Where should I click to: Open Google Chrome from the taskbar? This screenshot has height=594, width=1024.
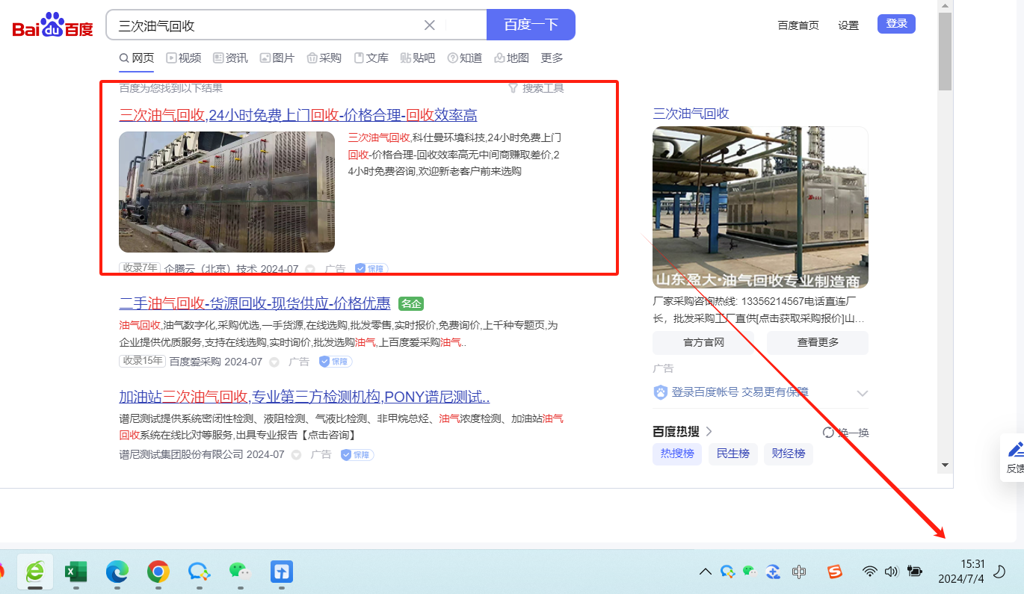[158, 572]
